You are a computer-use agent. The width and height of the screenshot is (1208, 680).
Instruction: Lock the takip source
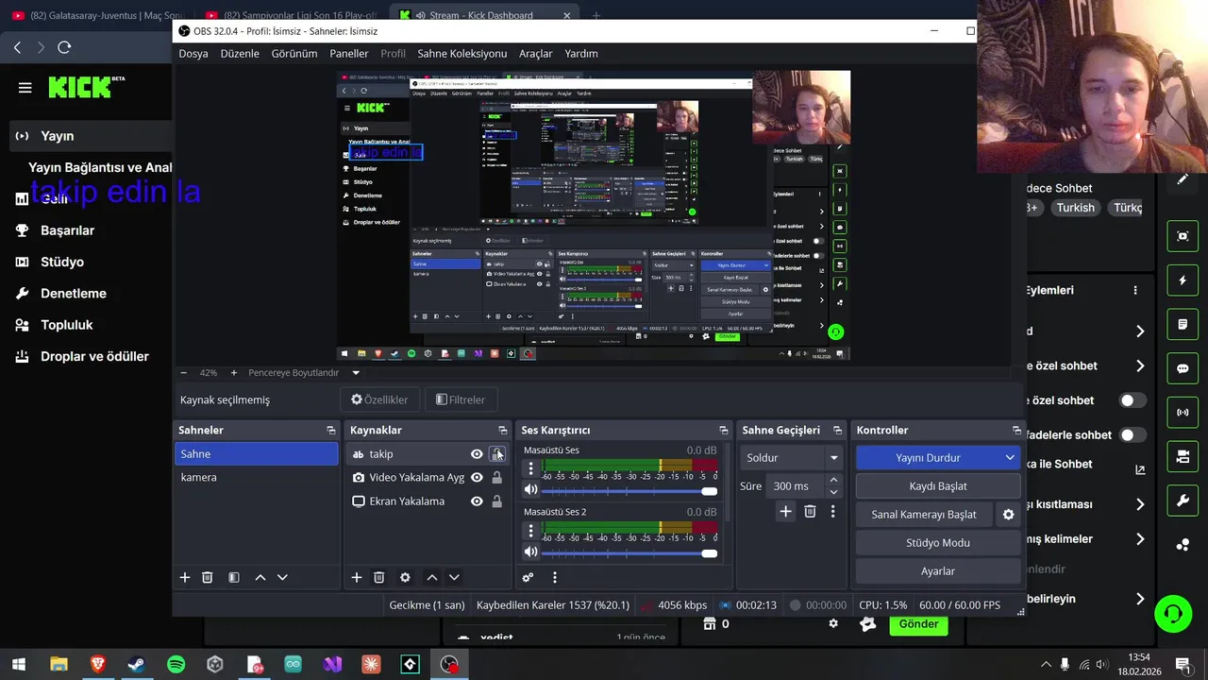(x=497, y=454)
